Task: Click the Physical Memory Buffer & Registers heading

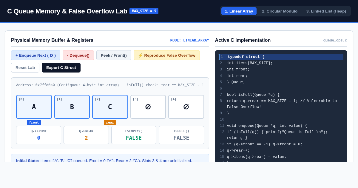Action: (x=52, y=40)
